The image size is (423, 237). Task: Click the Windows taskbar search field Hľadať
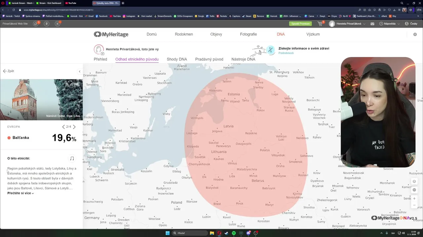tap(190, 233)
